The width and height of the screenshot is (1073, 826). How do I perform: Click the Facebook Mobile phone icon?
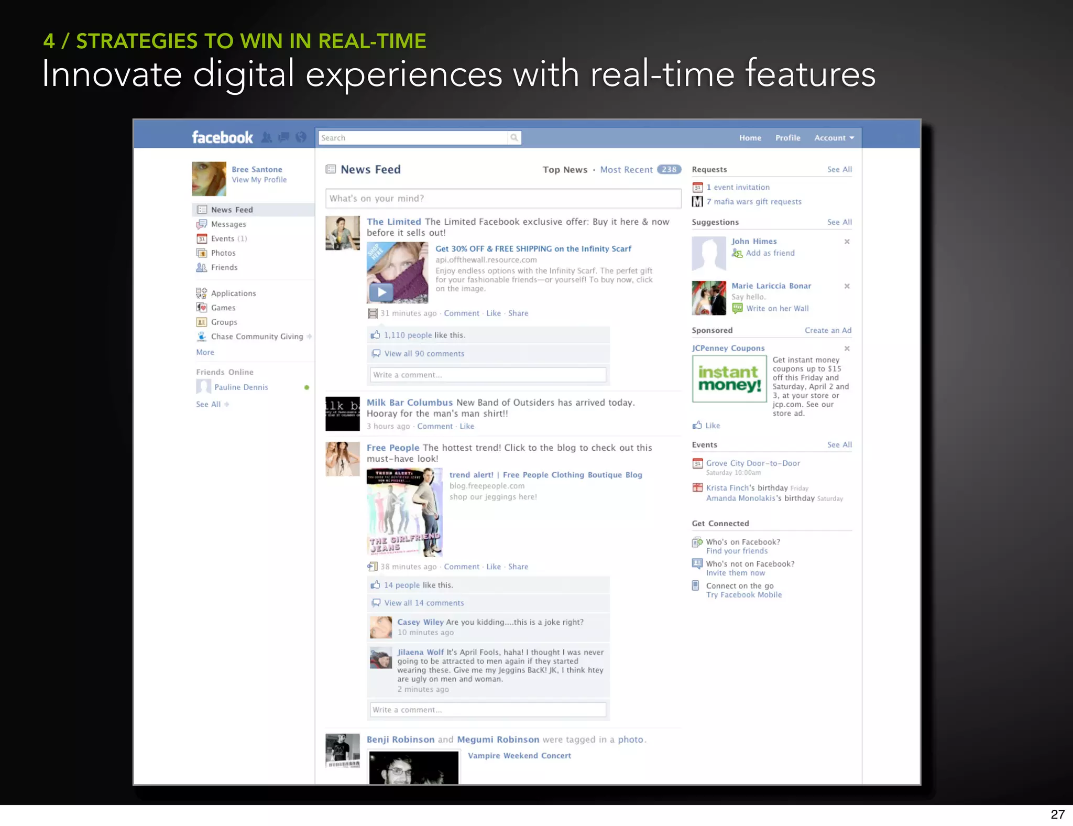pos(695,585)
